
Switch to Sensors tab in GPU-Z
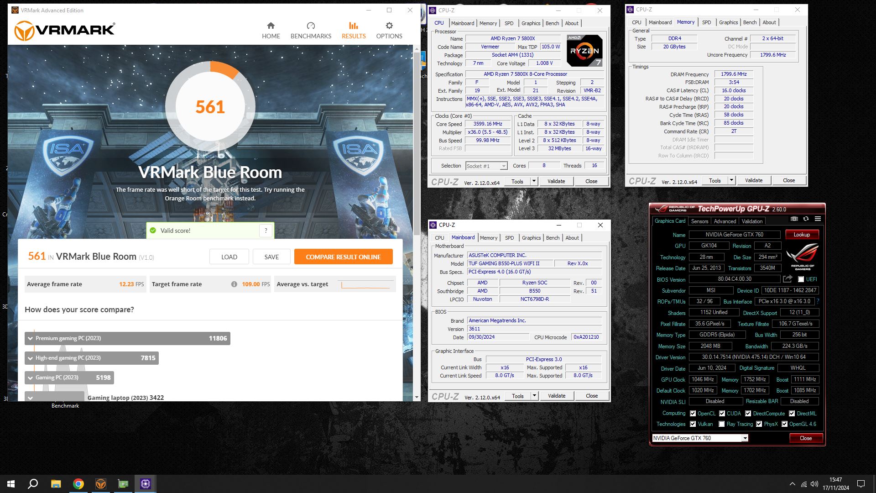(699, 221)
